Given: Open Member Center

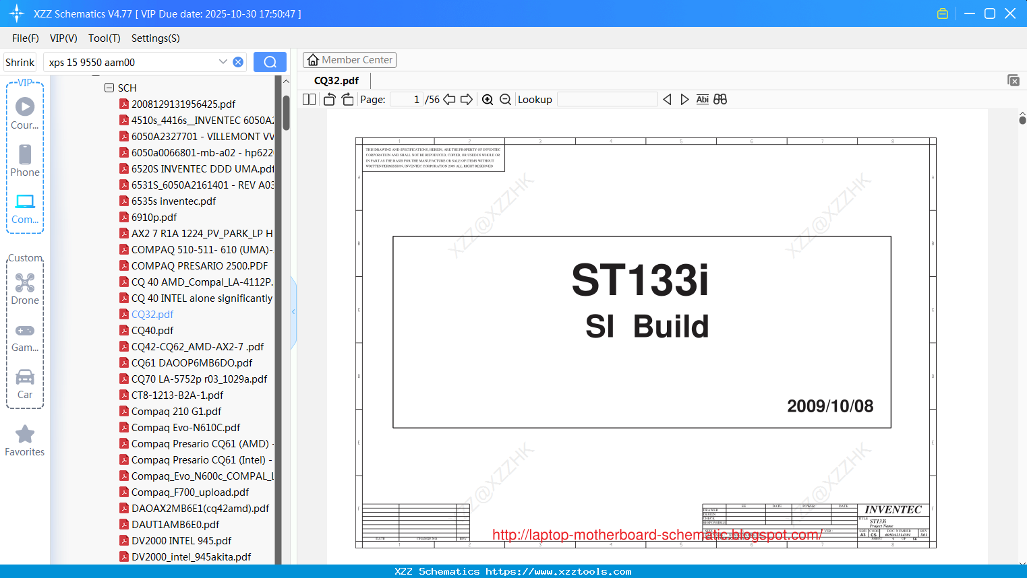Looking at the screenshot, I should pos(349,60).
